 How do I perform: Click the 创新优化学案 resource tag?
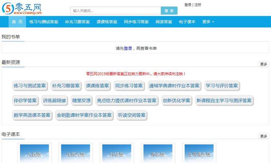(176, 101)
